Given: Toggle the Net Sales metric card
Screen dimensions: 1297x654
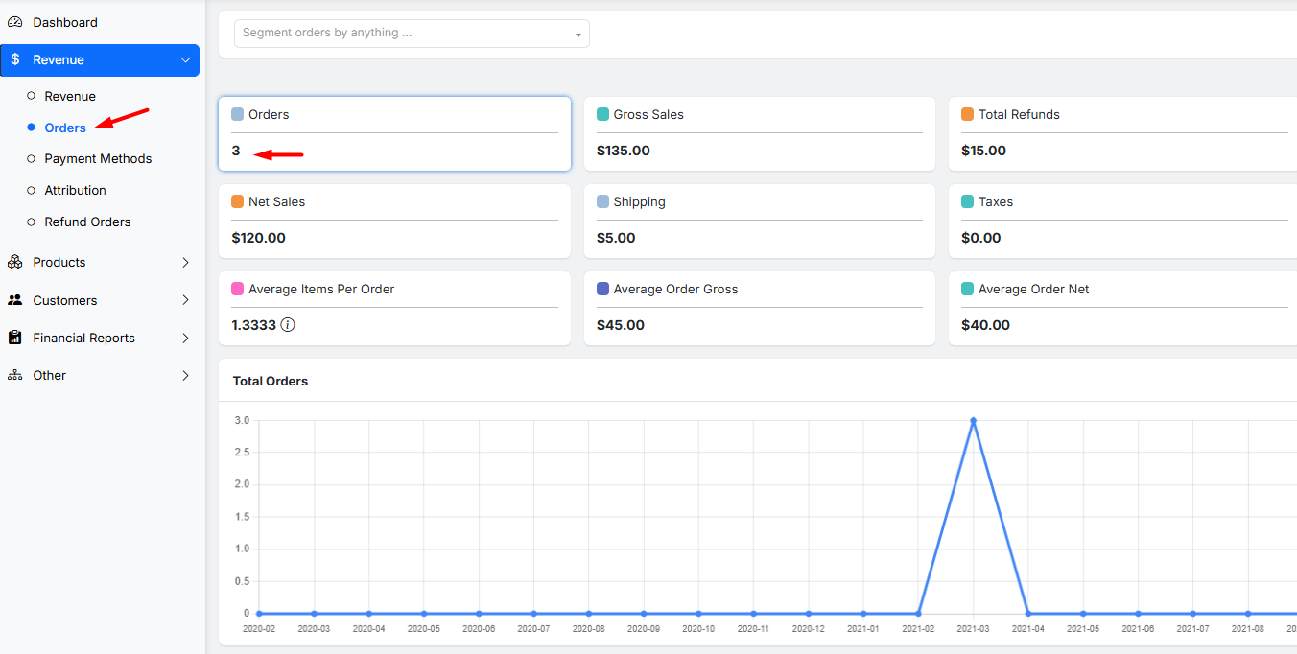Looking at the screenshot, I should coord(394,221).
